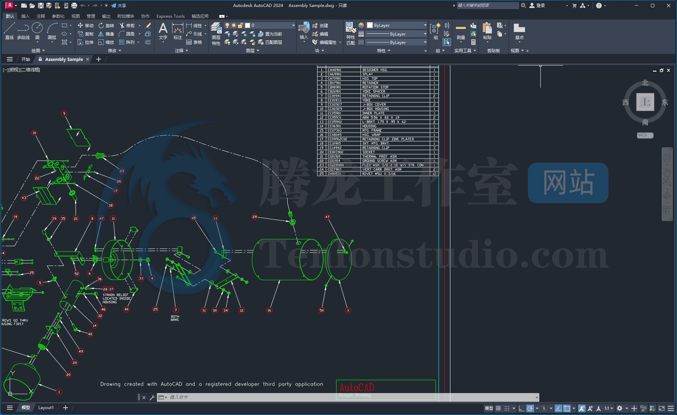The width and height of the screenshot is (677, 415).
Task: Switch to the Layout1 tab
Action: pyautogui.click(x=46, y=408)
